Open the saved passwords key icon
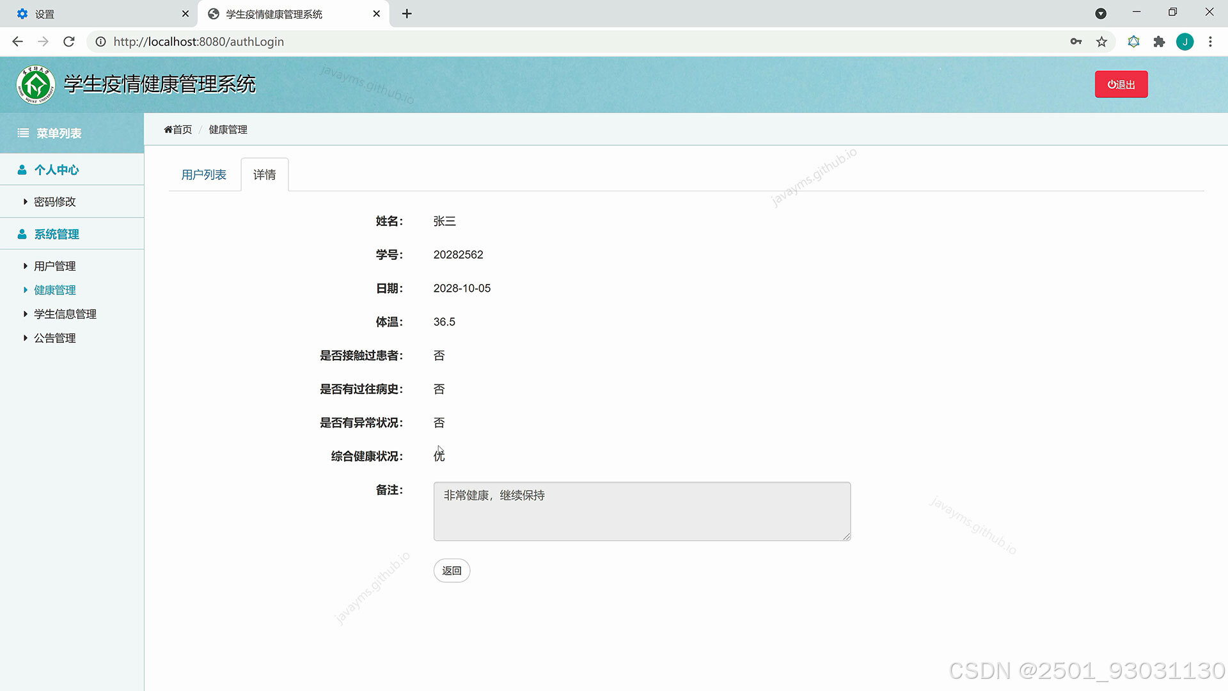Screen dimensions: 1228x691 1076,42
